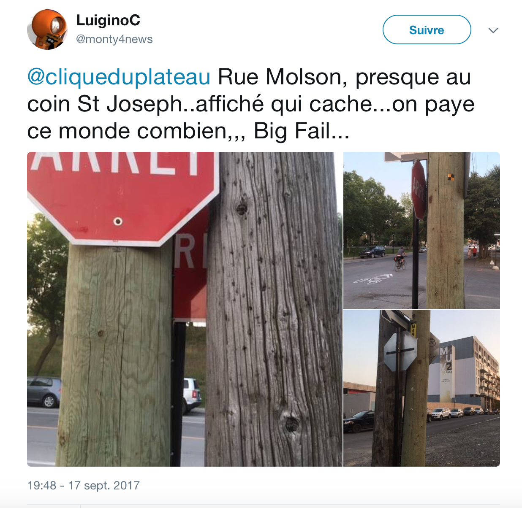Click the tweet text about Rue Molson
The image size is (522, 508).
click(251, 104)
